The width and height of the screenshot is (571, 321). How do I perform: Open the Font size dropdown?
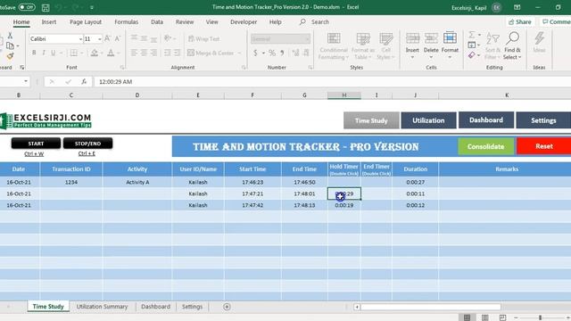(x=99, y=39)
